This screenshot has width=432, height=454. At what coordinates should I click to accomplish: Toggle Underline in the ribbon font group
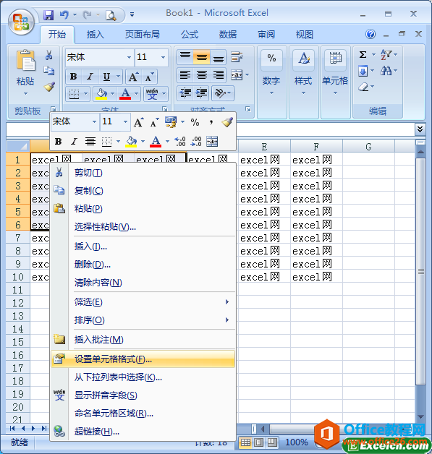point(106,77)
